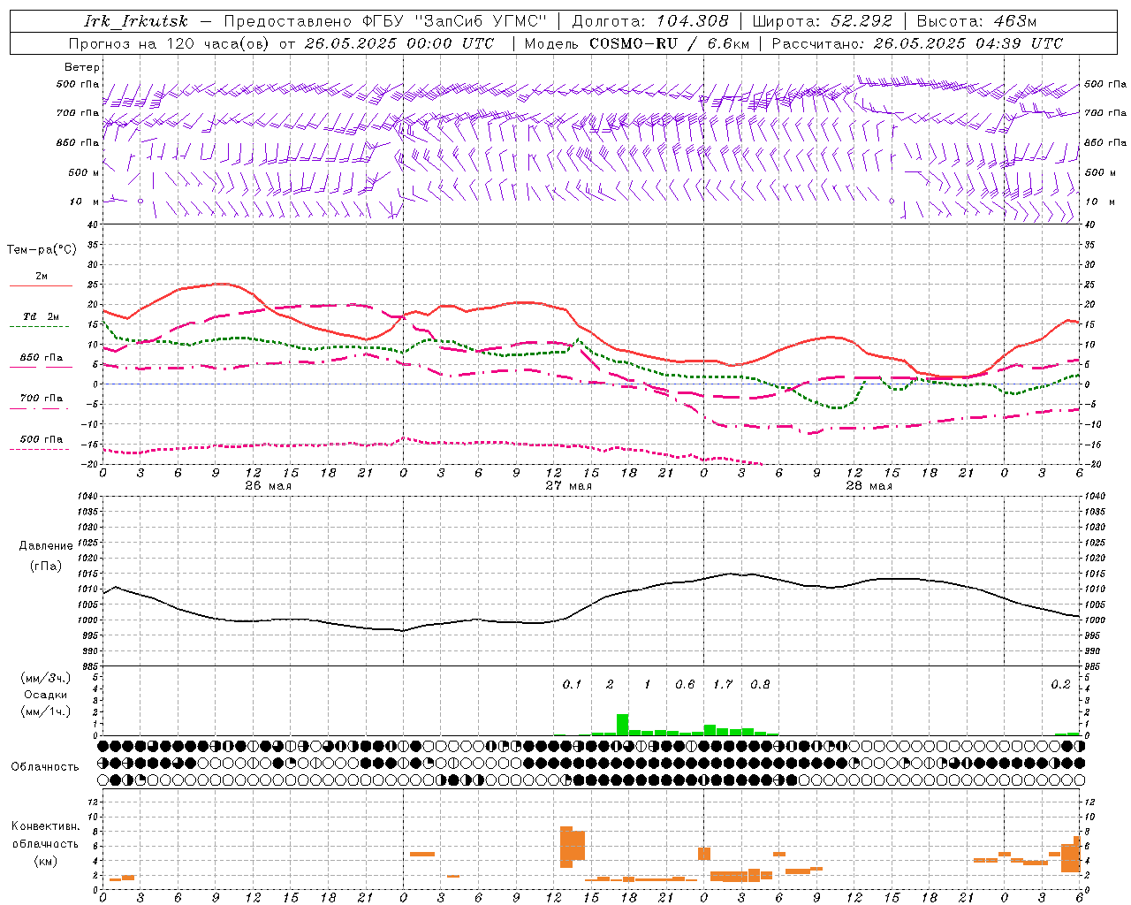Click the '(км)' convective cloud unit label
This screenshot has height=905, width=1131.
pyautogui.click(x=46, y=861)
